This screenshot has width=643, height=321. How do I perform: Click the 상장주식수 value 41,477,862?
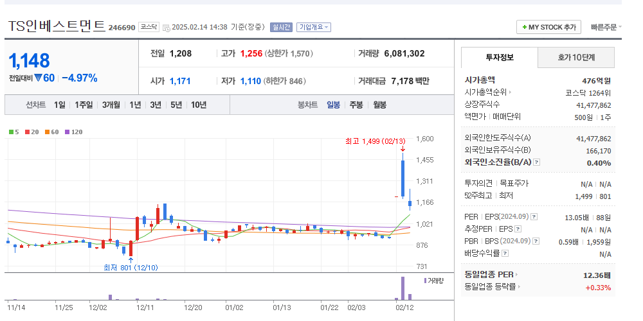593,105
